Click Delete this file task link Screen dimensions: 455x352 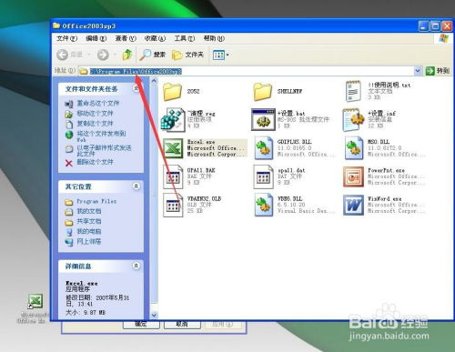[95, 162]
